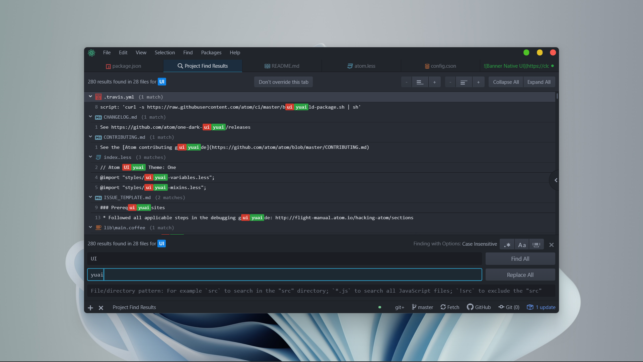Image resolution: width=643 pixels, height=362 pixels.
Task: Select the search magnifier icon on Project Find Results
Action: (x=180, y=66)
